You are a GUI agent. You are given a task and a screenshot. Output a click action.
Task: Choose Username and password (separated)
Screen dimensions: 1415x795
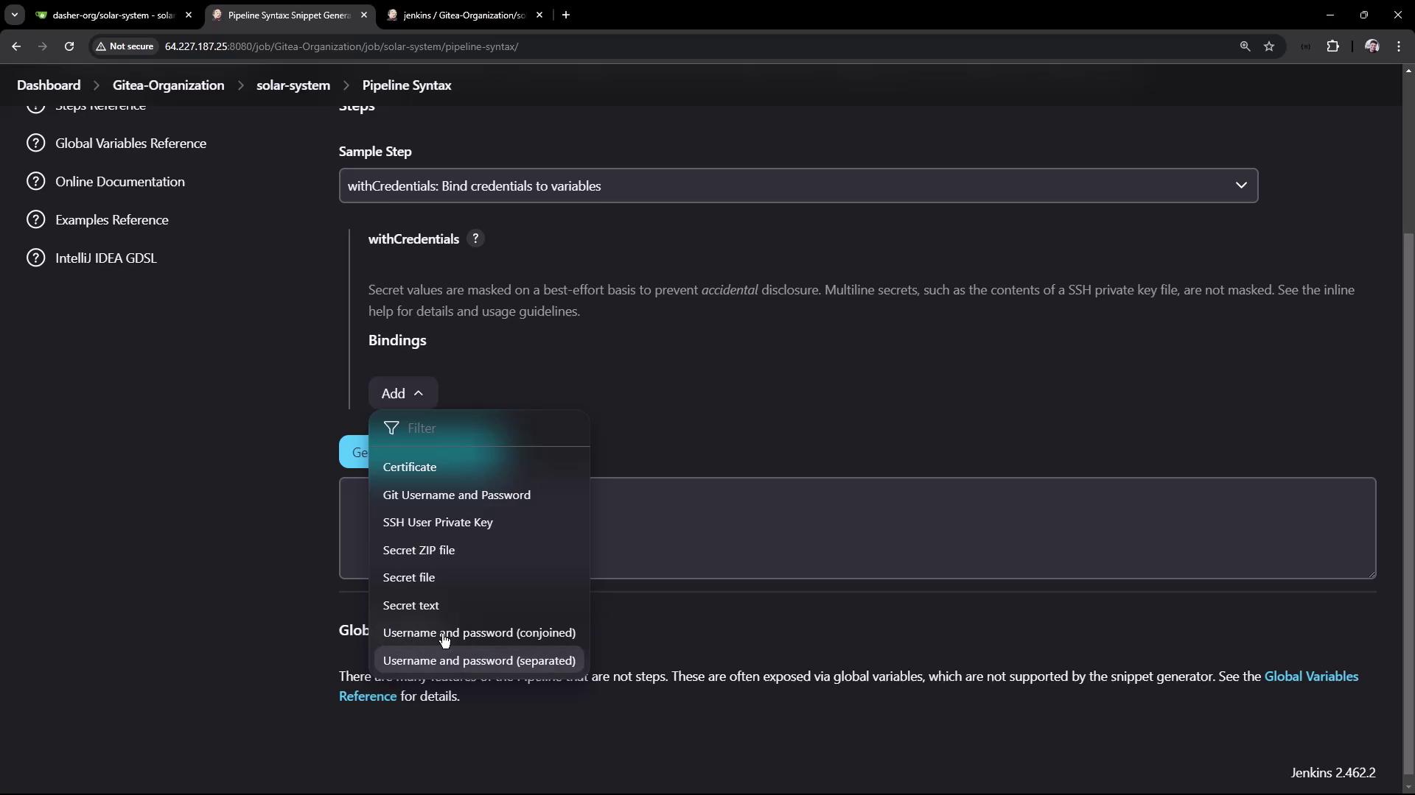479,660
